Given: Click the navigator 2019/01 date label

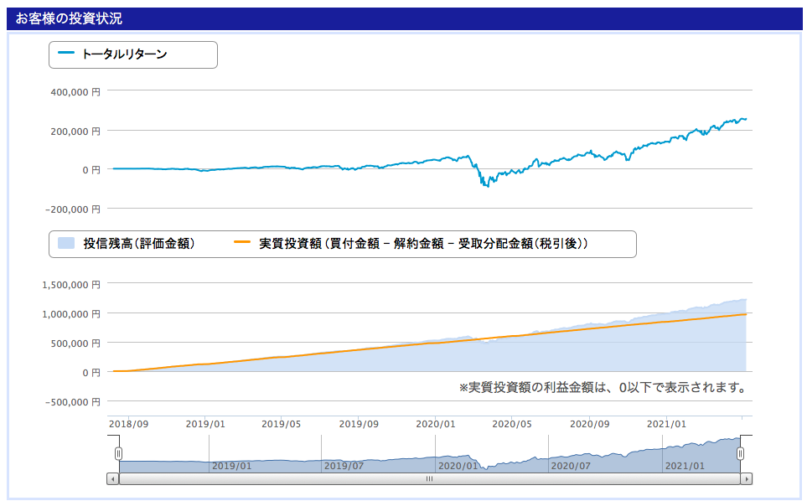Looking at the screenshot, I should pyautogui.click(x=231, y=466).
